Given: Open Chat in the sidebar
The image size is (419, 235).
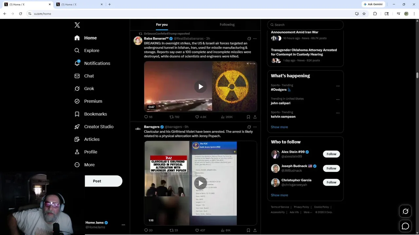Looking at the screenshot, I should coord(84,76).
